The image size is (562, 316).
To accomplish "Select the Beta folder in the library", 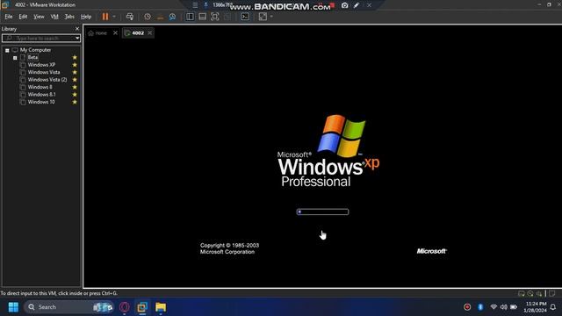I will pyautogui.click(x=32, y=57).
